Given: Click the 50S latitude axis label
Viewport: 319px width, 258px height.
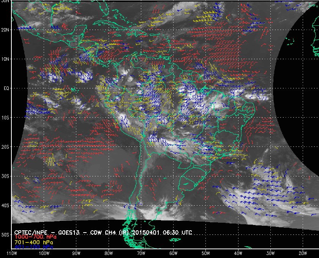Looking at the screenshot, I should (5, 235).
